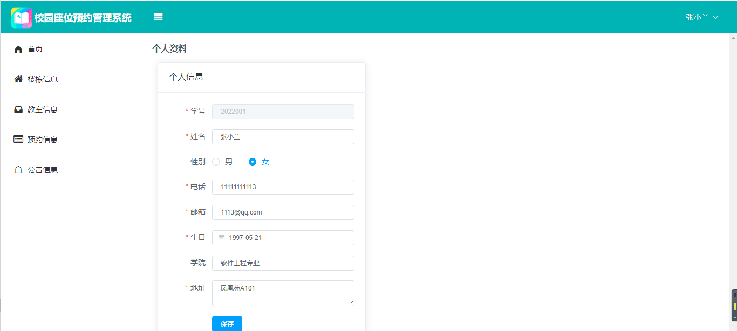Focus the 地址 textarea with 凤凰苑A101
The height and width of the screenshot is (331, 737).
(283, 293)
